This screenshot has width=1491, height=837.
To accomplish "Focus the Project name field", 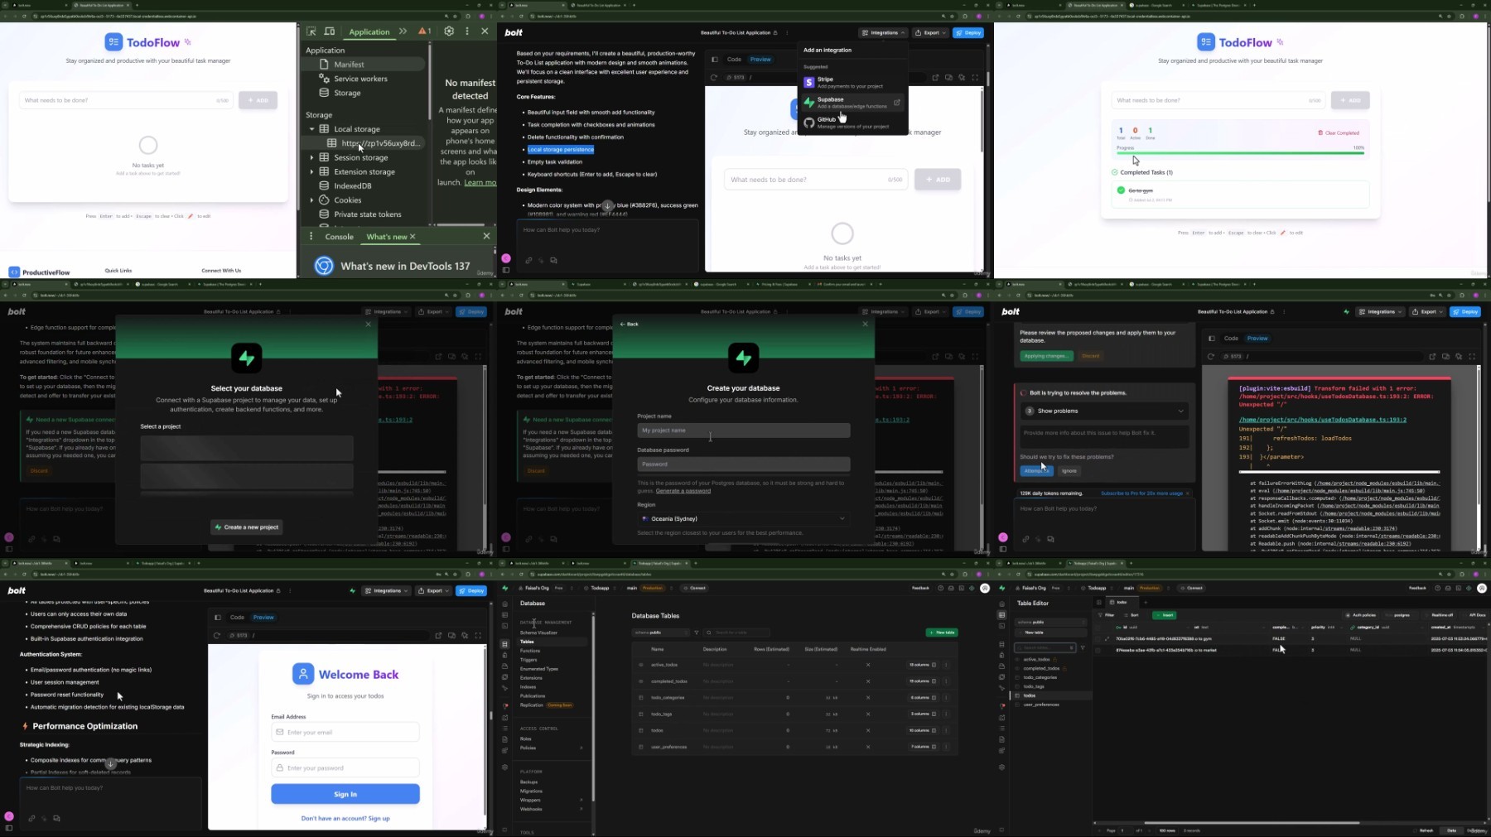I will coord(743,431).
